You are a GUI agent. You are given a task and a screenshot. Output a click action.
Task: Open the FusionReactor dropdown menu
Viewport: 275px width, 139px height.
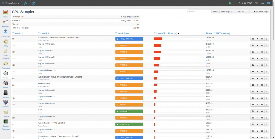(11, 3)
